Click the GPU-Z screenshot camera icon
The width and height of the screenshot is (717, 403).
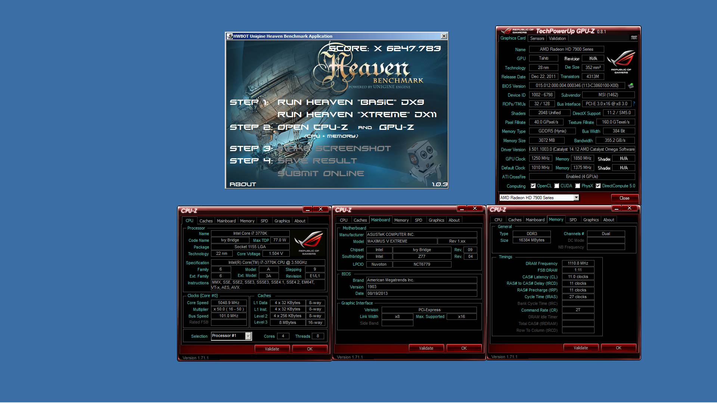point(634,38)
